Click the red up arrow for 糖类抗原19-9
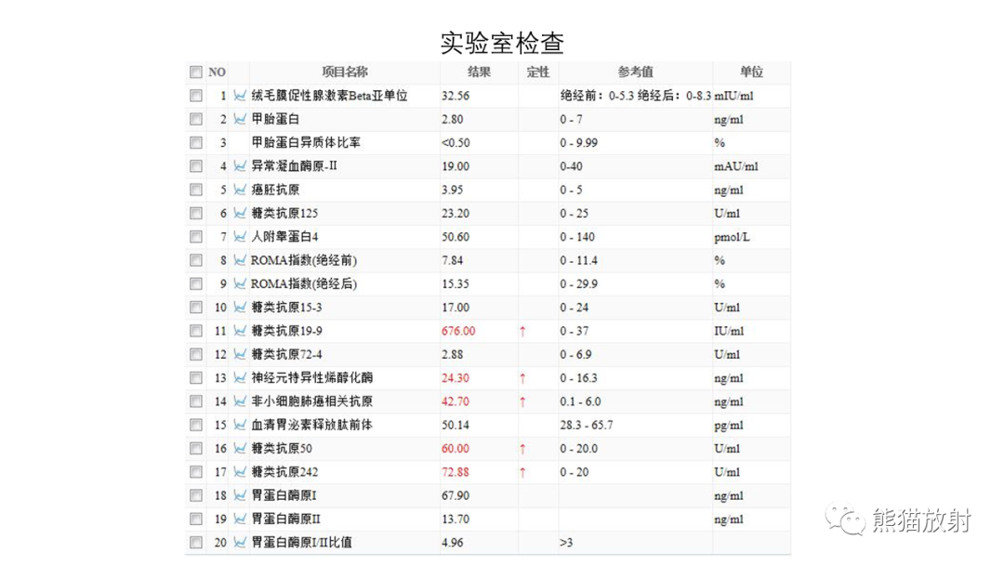This screenshot has height=565, width=1004. [x=522, y=332]
